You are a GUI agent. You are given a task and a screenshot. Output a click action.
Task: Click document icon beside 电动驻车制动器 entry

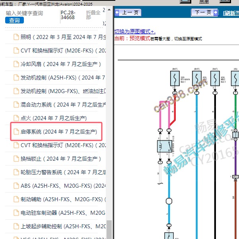click(16, 213)
